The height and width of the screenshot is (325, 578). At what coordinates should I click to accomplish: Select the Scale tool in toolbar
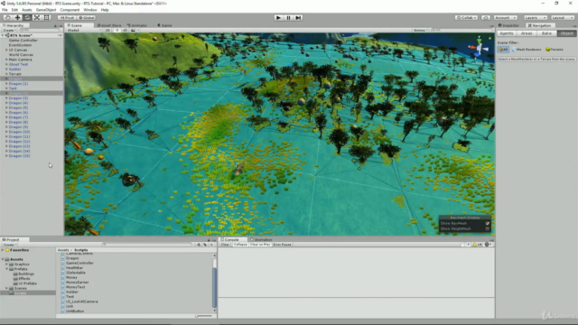pos(37,18)
